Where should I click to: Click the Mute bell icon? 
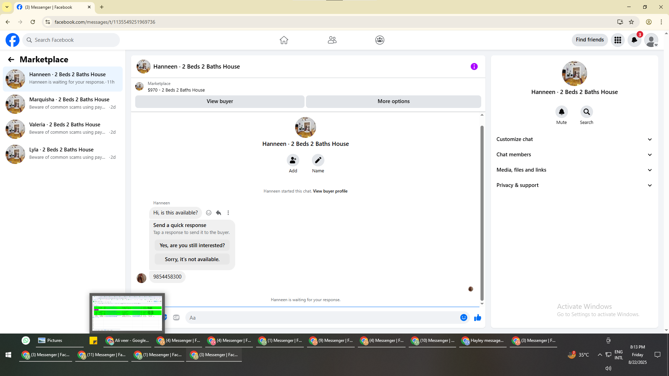point(561,112)
